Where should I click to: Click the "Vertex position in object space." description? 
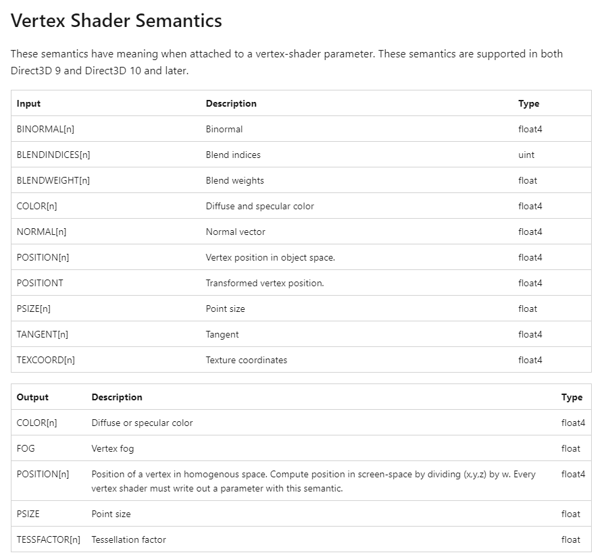click(x=270, y=257)
